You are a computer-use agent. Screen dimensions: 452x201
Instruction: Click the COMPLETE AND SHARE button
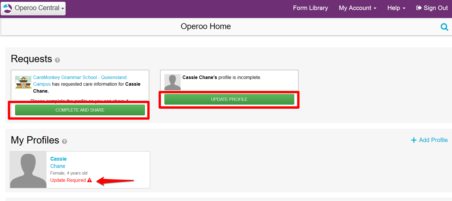coord(80,110)
